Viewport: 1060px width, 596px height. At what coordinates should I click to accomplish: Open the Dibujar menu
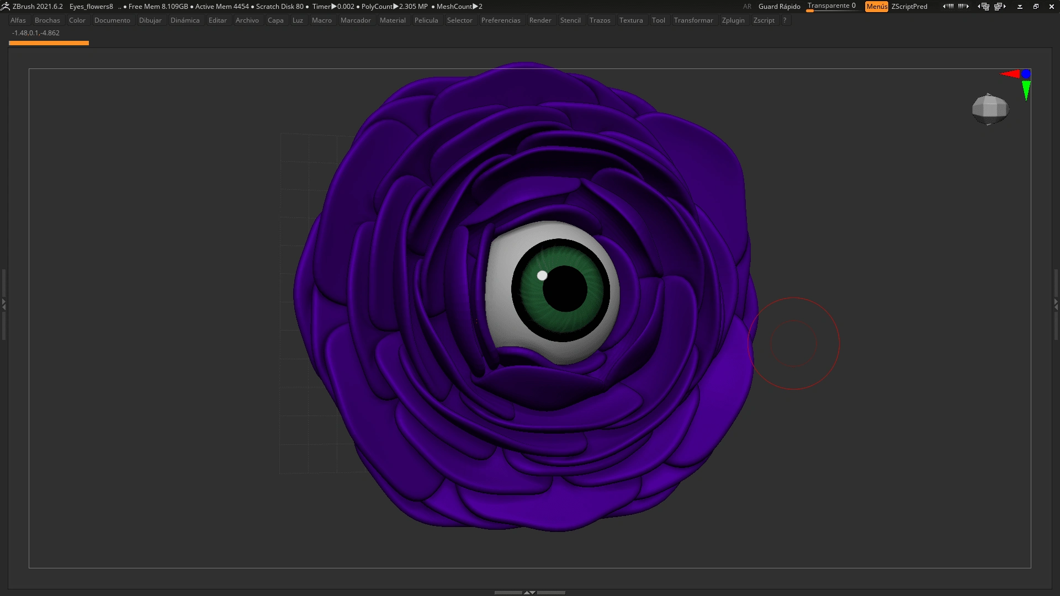pos(150,20)
